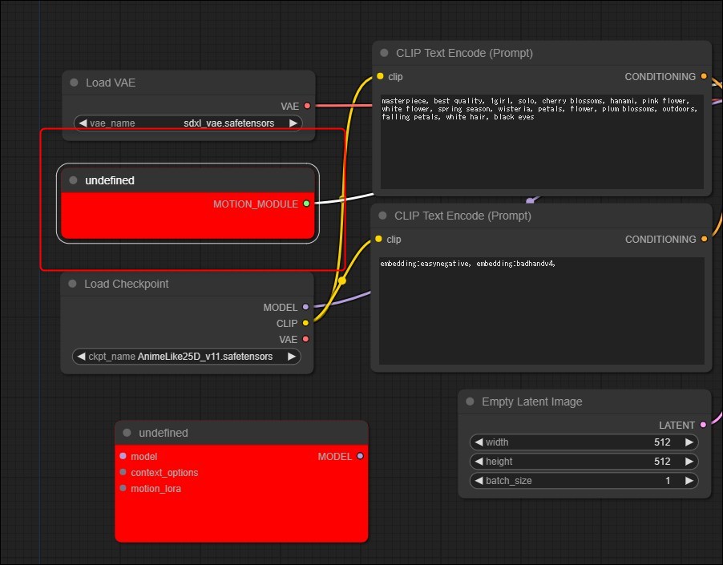Click CONDITIONING output socket of positive prompt node
Screen dimensions: 723x565
pos(704,76)
